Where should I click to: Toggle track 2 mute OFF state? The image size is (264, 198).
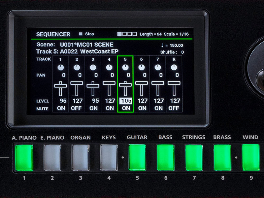coord(77,108)
